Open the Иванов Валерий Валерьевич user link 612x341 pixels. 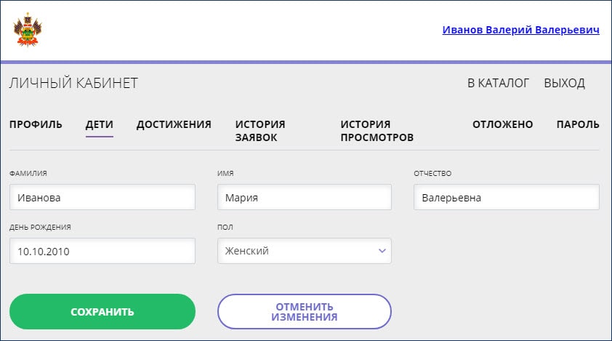pyautogui.click(x=520, y=31)
